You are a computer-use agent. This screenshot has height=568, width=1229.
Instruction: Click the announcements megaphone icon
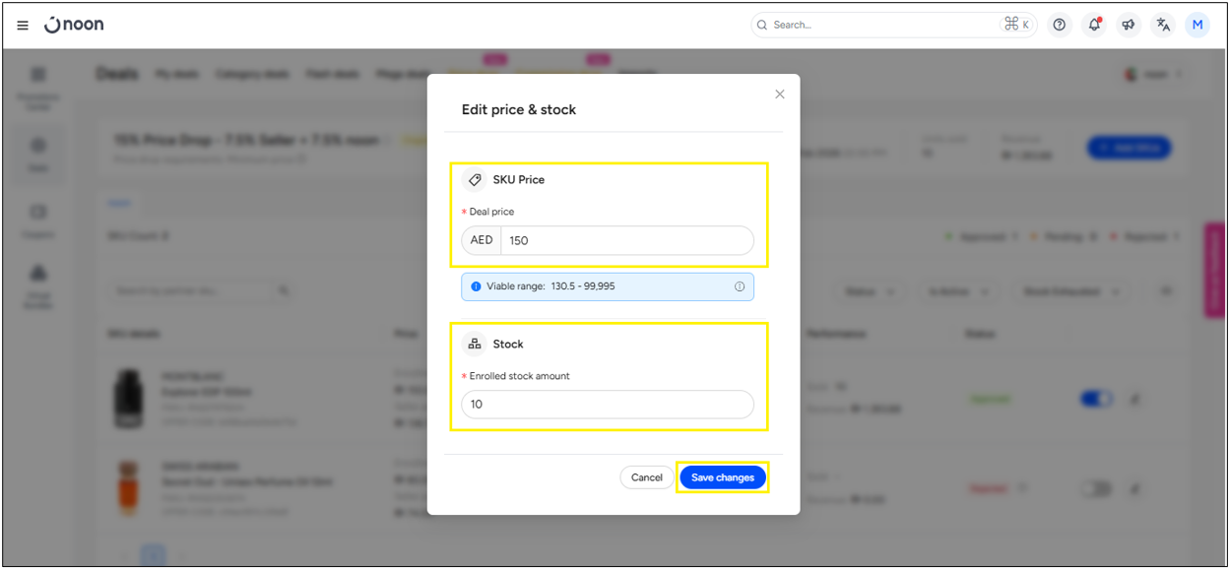point(1129,26)
